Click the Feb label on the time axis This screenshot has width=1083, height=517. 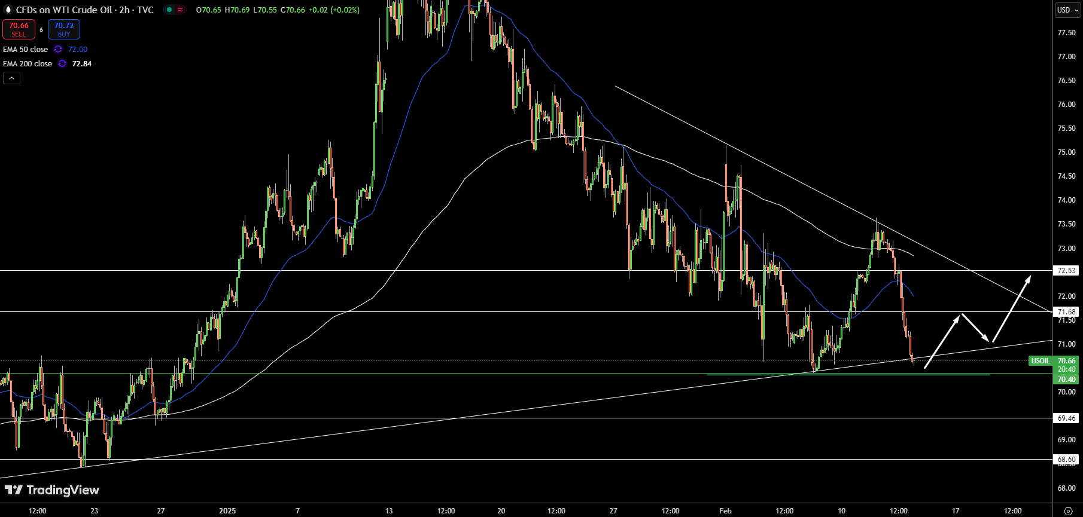point(725,511)
